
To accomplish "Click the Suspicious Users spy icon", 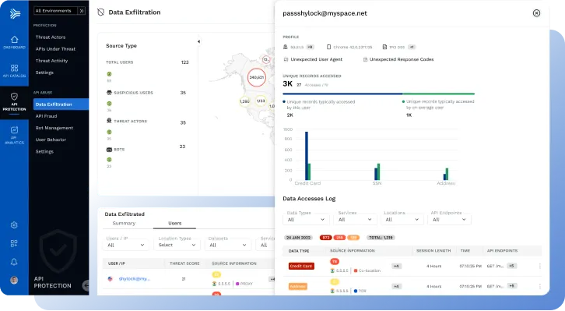I will (x=109, y=93).
